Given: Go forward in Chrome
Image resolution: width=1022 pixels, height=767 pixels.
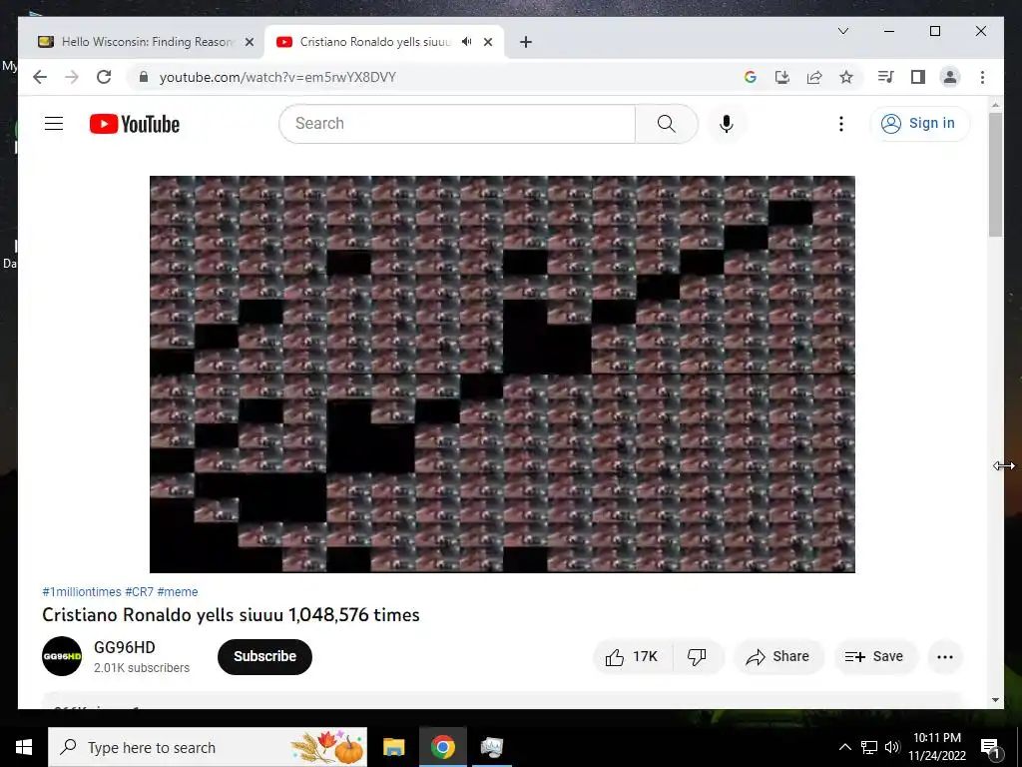Looking at the screenshot, I should 72,77.
